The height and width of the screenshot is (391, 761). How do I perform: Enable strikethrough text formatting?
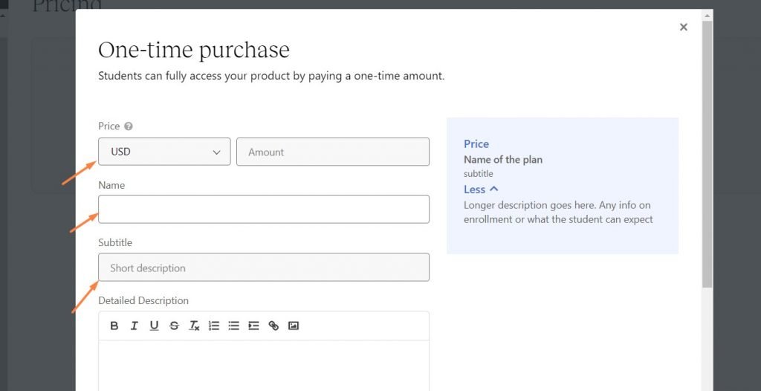click(174, 326)
